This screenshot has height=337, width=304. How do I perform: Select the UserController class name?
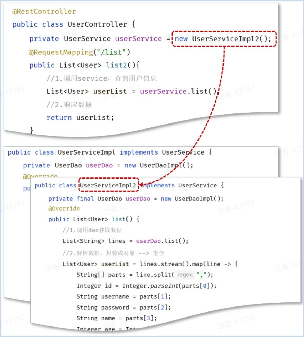coord(97,24)
